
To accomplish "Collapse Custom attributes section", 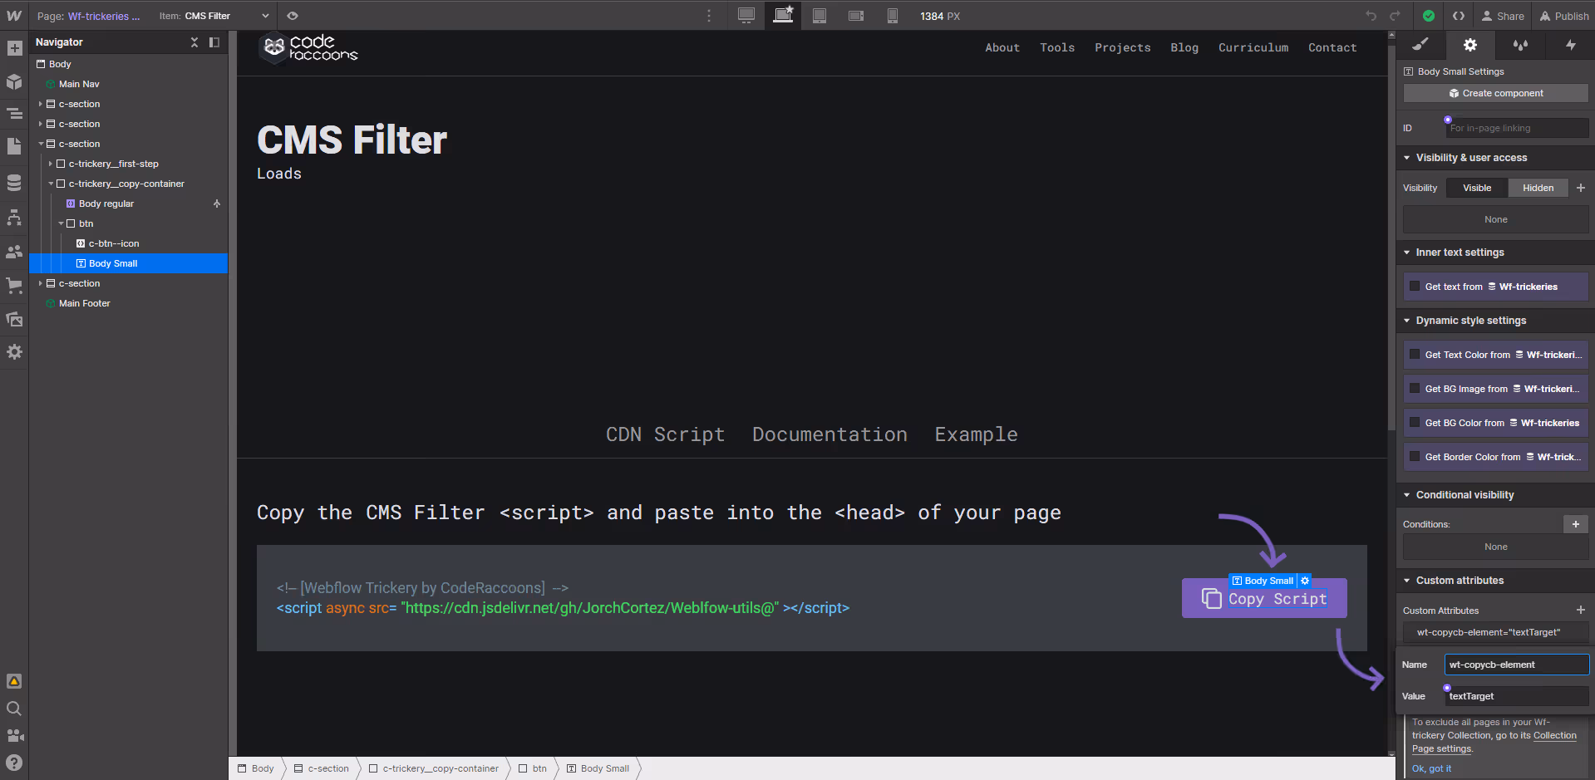I will [1407, 581].
